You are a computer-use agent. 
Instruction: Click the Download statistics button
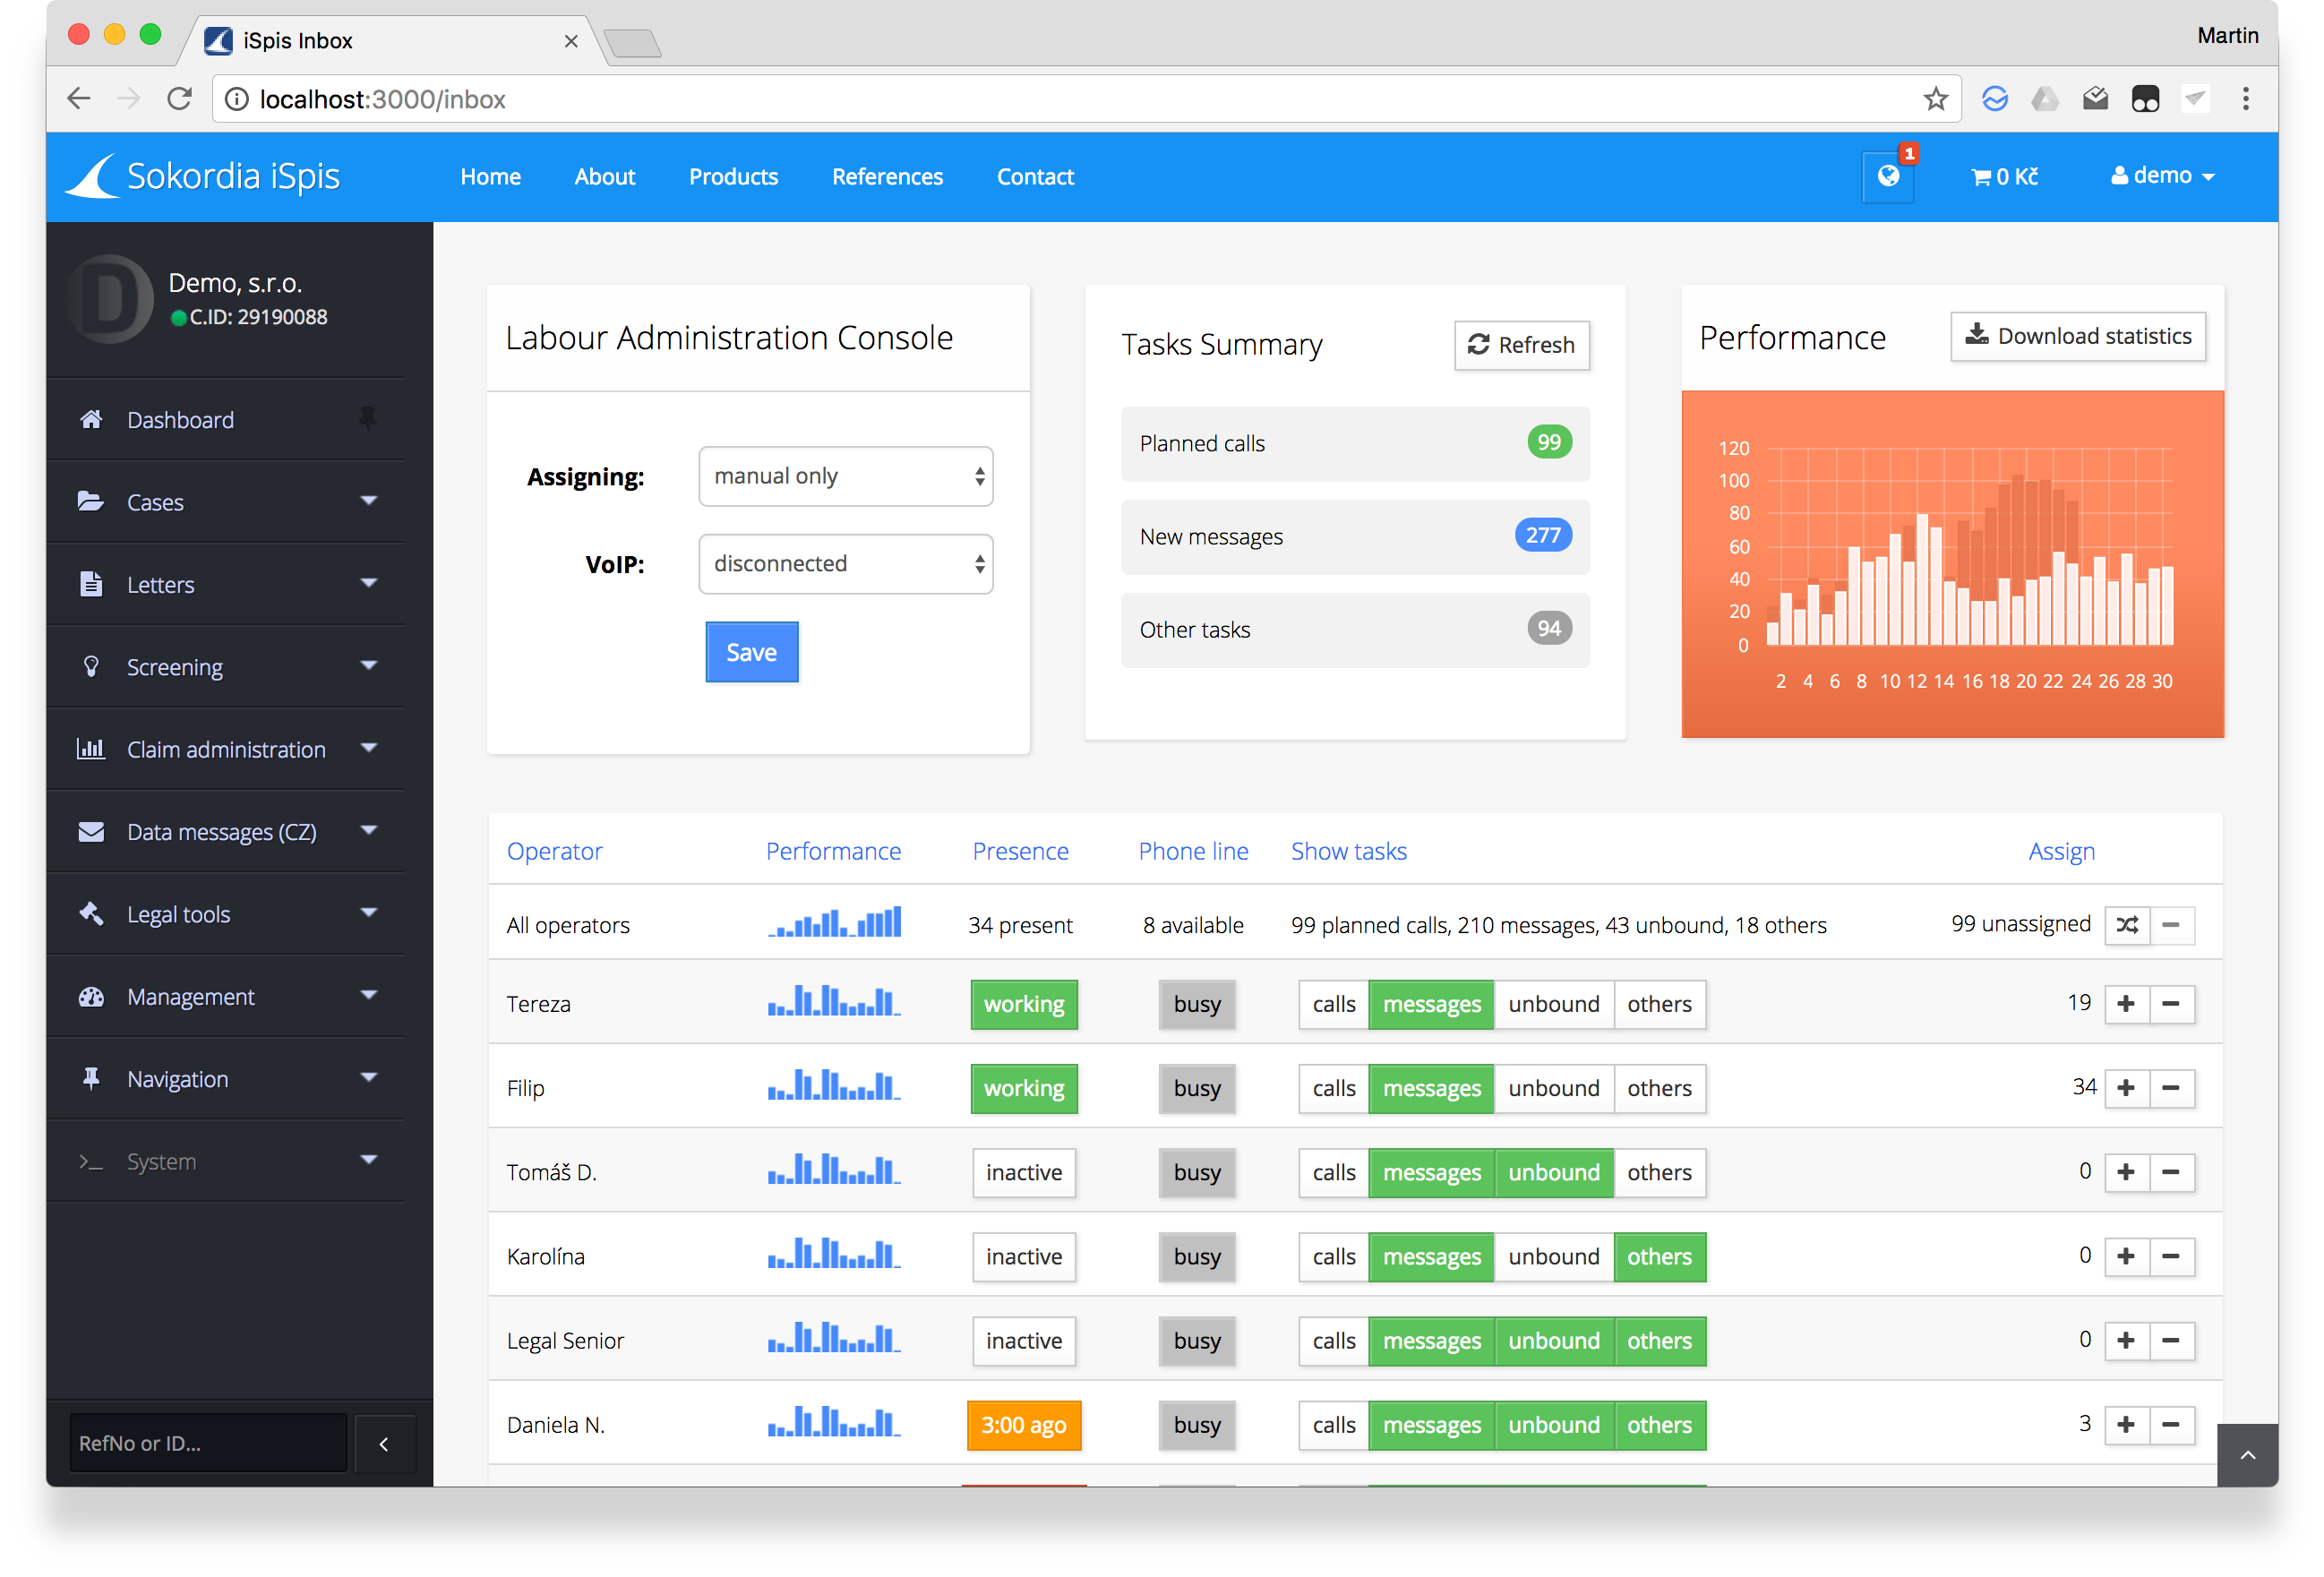pos(2078,336)
